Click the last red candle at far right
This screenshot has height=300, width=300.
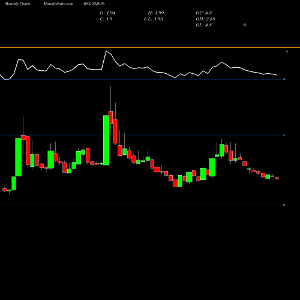(277, 178)
